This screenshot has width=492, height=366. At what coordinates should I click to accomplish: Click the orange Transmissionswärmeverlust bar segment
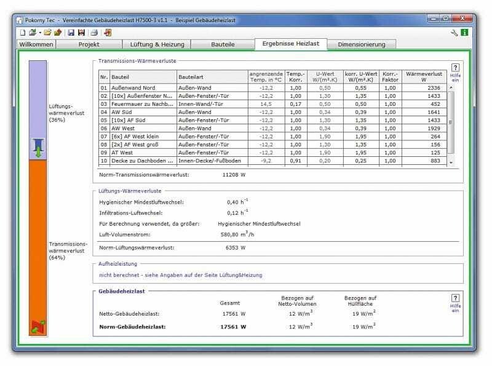pos(38,248)
